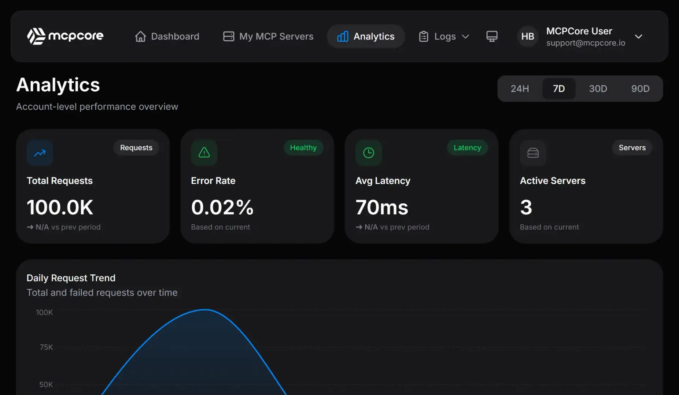This screenshot has width=679, height=395.
Task: Open My MCP Servers page
Action: 268,36
